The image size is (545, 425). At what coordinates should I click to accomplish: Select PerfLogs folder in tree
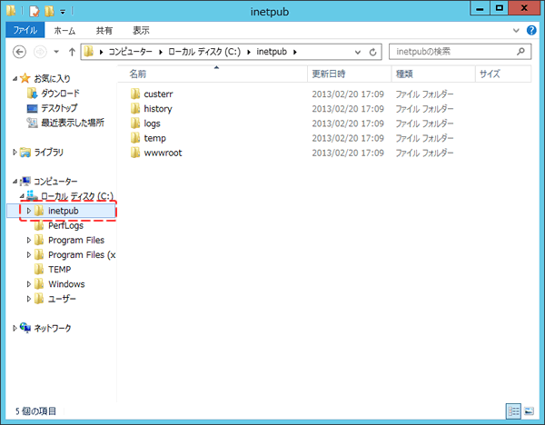(65, 225)
